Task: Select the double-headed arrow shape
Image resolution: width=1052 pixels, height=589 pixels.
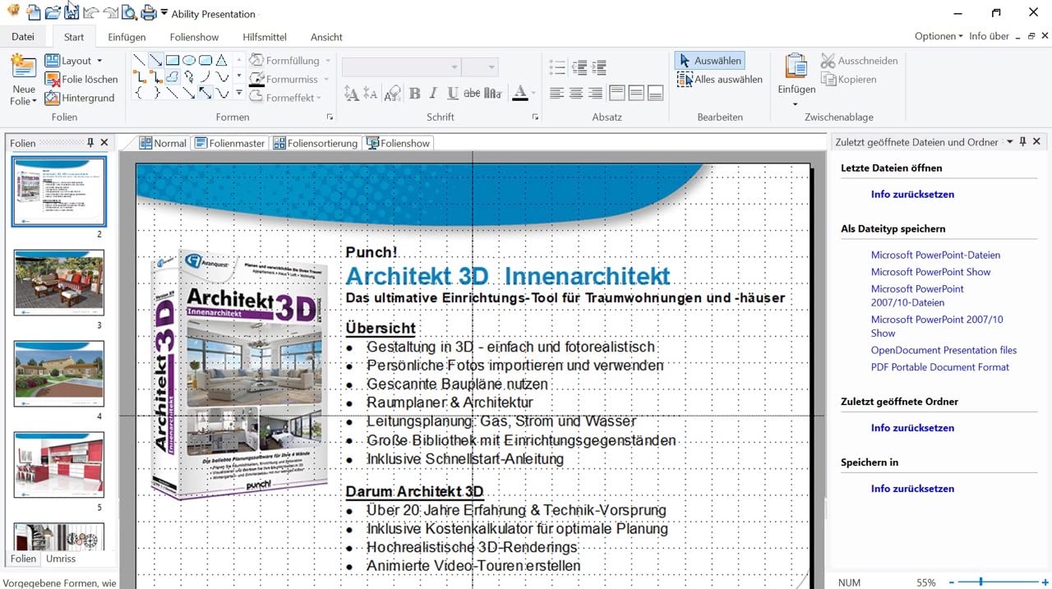Action: point(205,93)
